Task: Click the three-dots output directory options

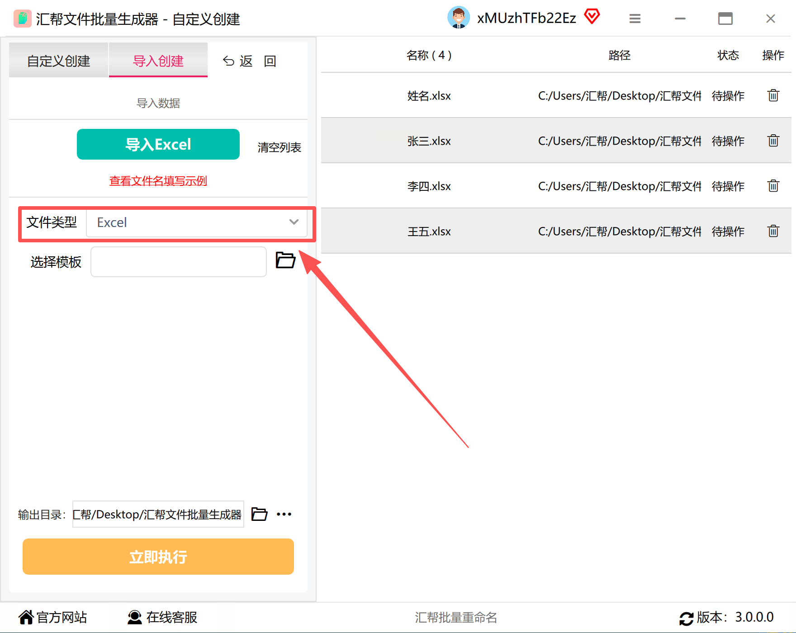Action: coord(284,514)
